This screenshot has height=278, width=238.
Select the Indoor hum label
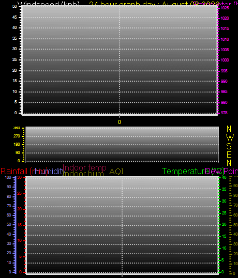coord(83,174)
